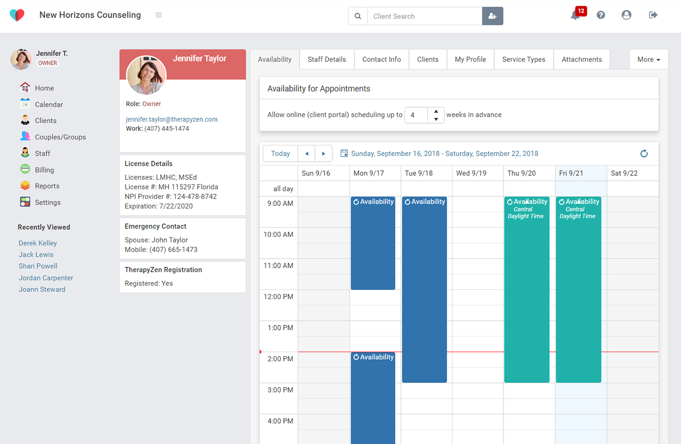Refresh the availability calendar
This screenshot has height=444, width=681.
[644, 153]
